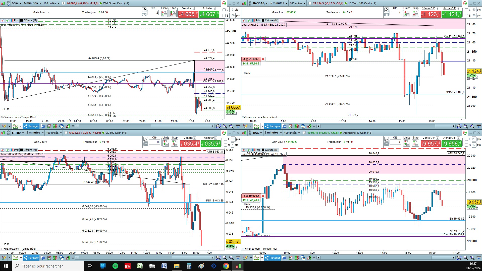
Task: Open chat bubble icon in DOW chart toolbar
Action: [x=43, y=126]
